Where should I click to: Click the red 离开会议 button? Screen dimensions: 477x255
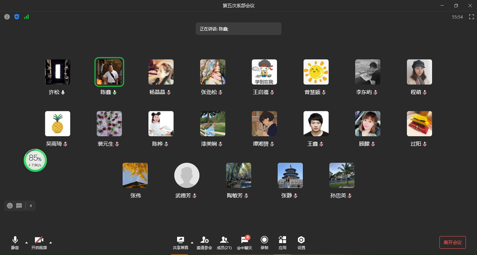452,243
